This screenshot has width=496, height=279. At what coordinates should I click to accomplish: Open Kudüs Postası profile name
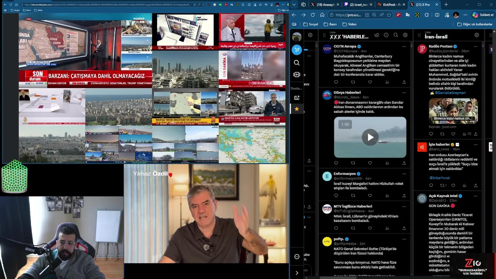click(x=441, y=46)
